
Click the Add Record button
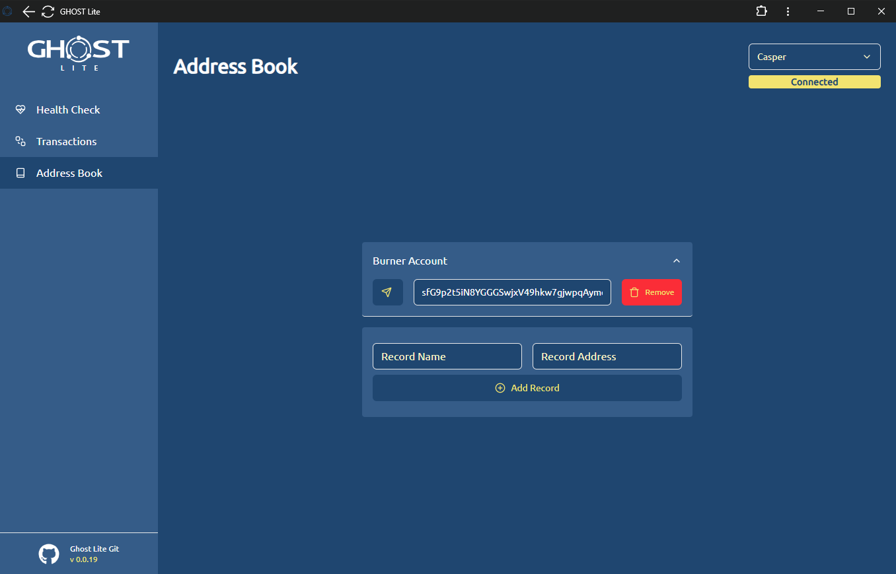(527, 388)
